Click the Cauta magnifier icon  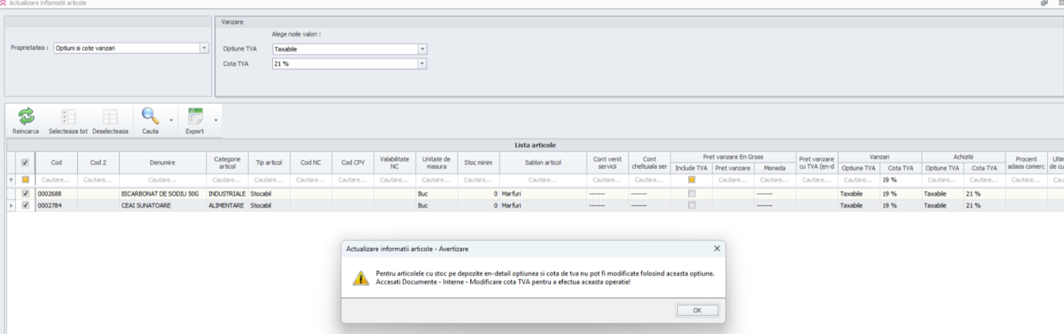coord(149,116)
